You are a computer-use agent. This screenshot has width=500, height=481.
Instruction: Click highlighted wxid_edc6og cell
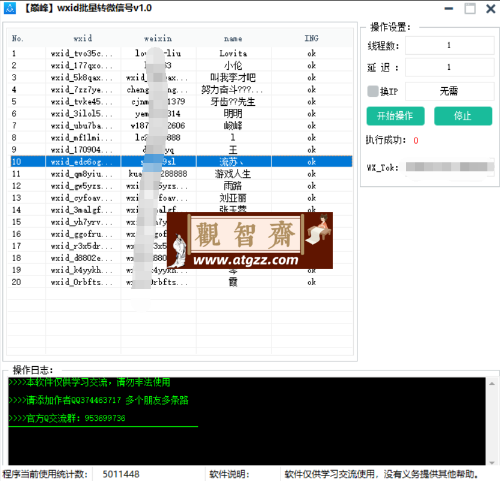pos(82,162)
